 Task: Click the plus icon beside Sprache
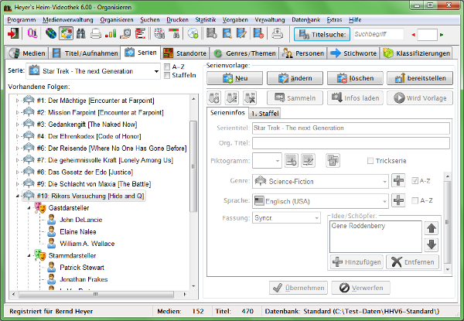[399, 200]
